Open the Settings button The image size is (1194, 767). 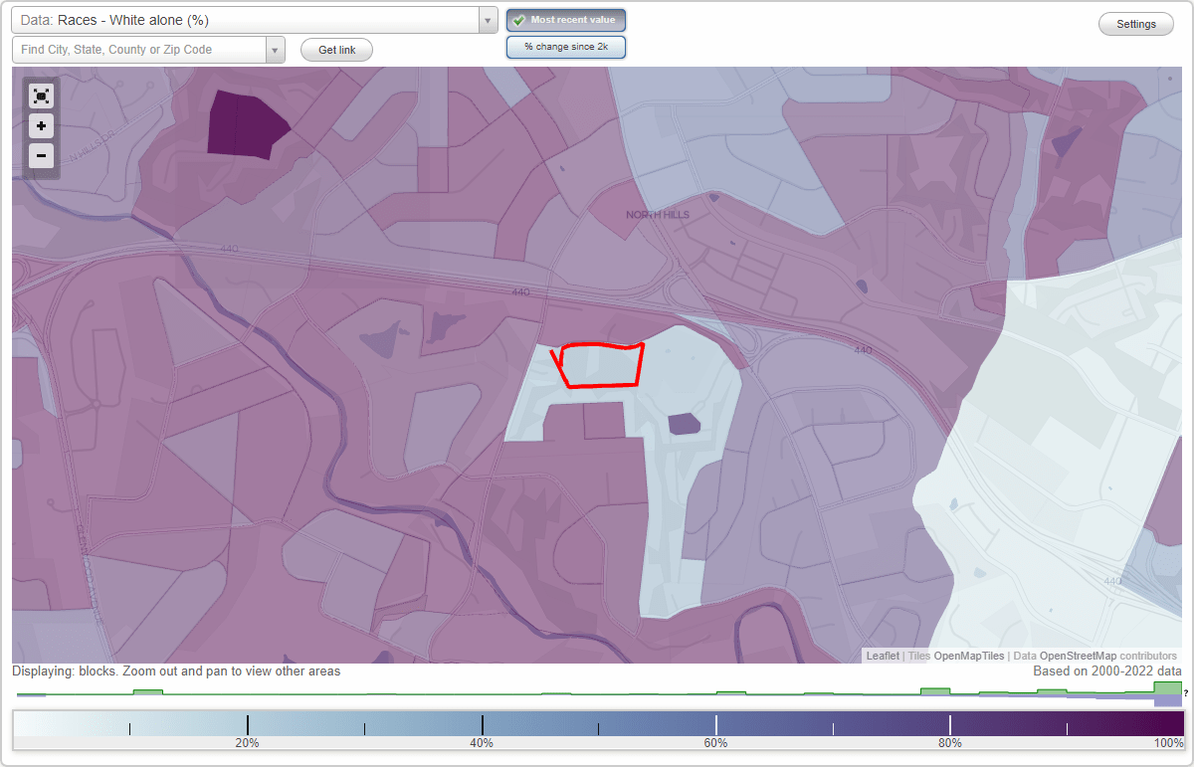(1136, 24)
